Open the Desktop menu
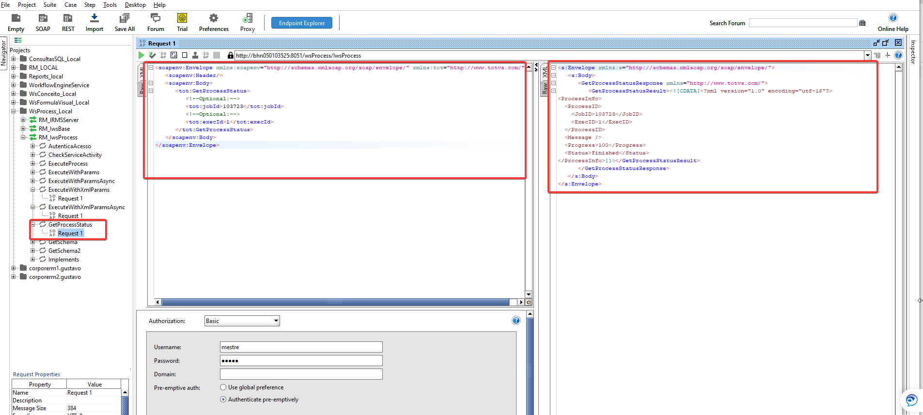 click(135, 5)
